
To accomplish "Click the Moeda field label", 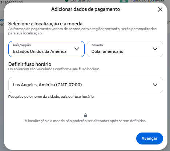I will 97,45.
